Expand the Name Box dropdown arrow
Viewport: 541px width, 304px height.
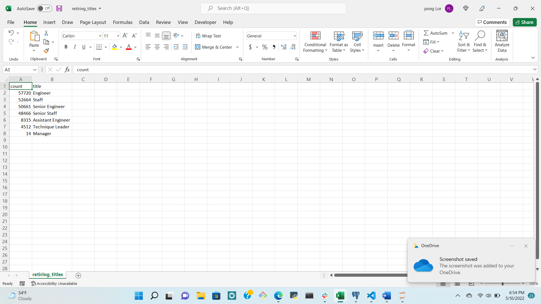[35, 70]
